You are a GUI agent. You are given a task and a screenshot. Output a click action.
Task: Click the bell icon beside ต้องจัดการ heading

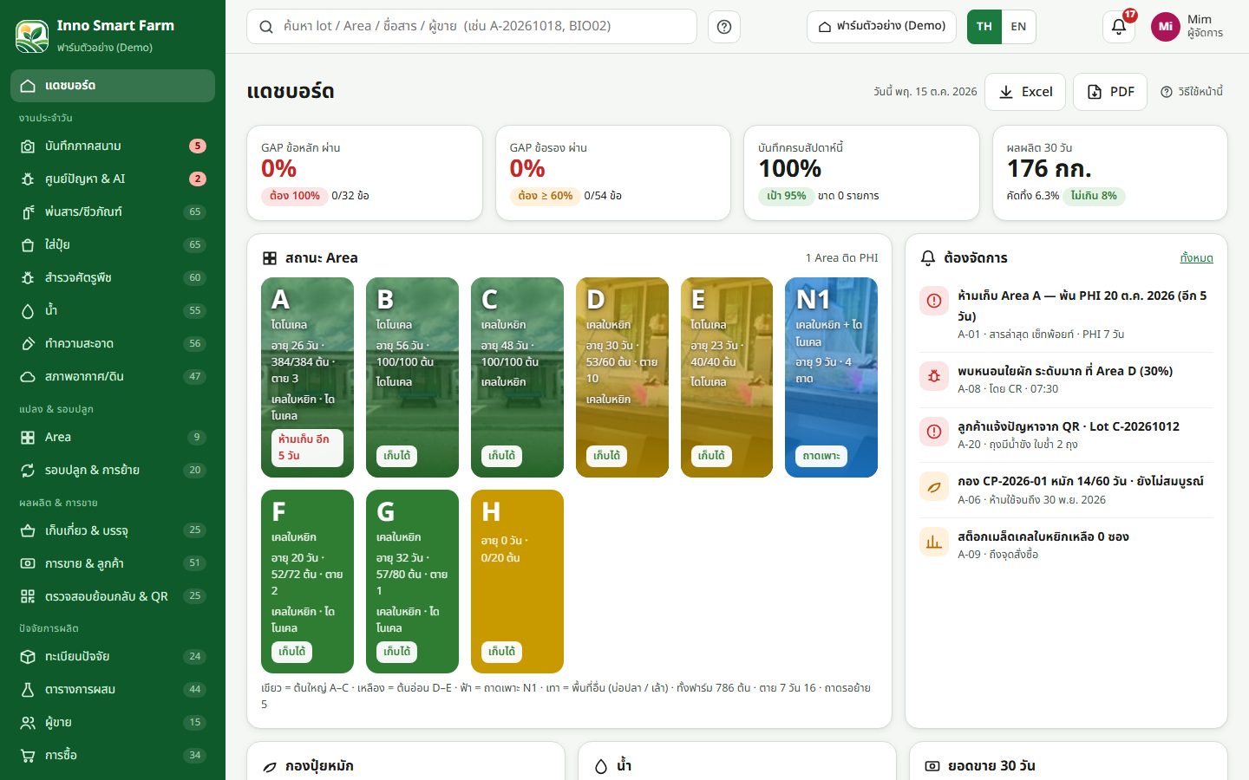click(928, 258)
